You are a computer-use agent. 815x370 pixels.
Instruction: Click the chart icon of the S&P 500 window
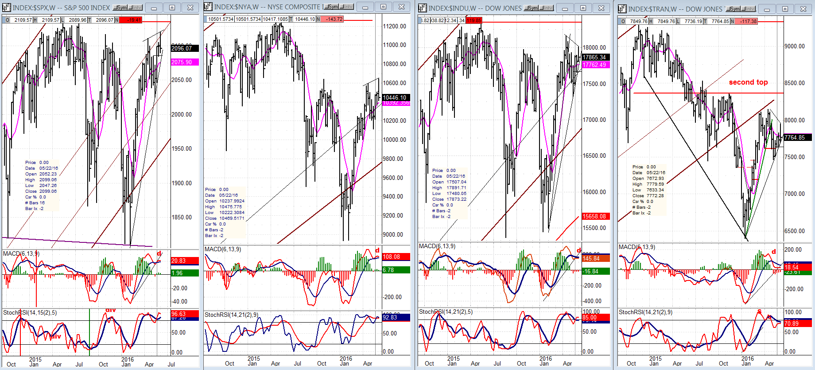(7, 8)
